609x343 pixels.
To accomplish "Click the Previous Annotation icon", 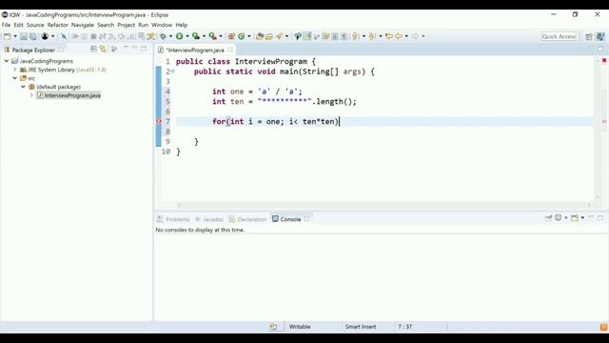I will click(x=372, y=36).
